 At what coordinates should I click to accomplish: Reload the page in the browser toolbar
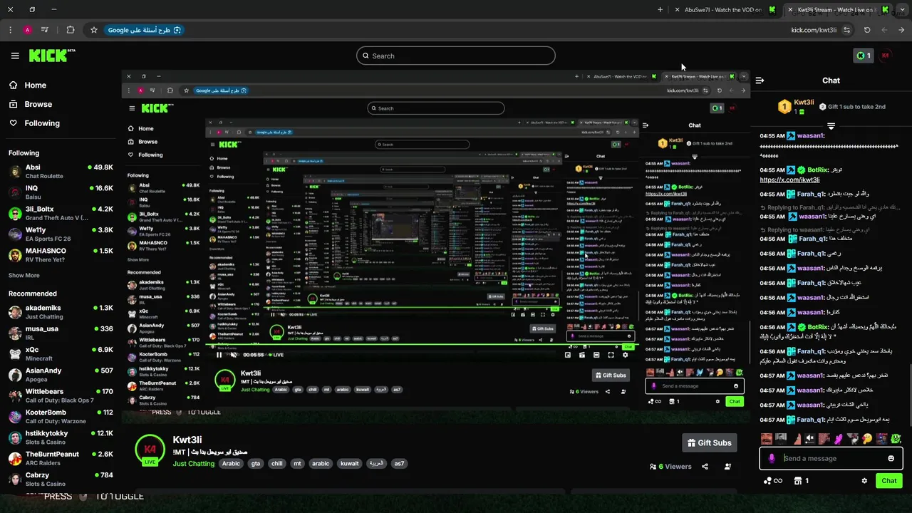pyautogui.click(x=867, y=30)
